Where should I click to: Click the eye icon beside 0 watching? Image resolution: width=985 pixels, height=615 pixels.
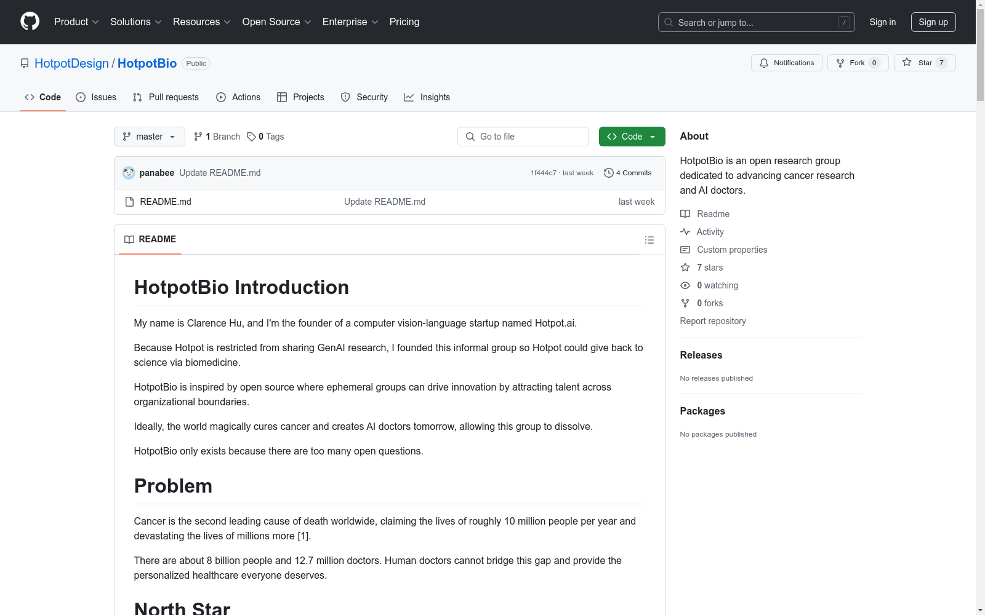tap(685, 285)
